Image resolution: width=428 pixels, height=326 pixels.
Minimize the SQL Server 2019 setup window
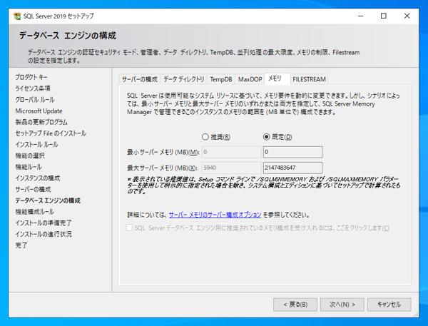(360, 16)
